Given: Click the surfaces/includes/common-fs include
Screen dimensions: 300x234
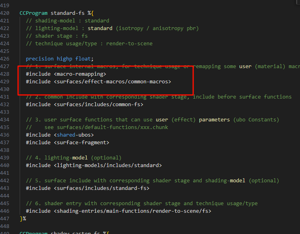Looking at the screenshot, I should (98, 104).
